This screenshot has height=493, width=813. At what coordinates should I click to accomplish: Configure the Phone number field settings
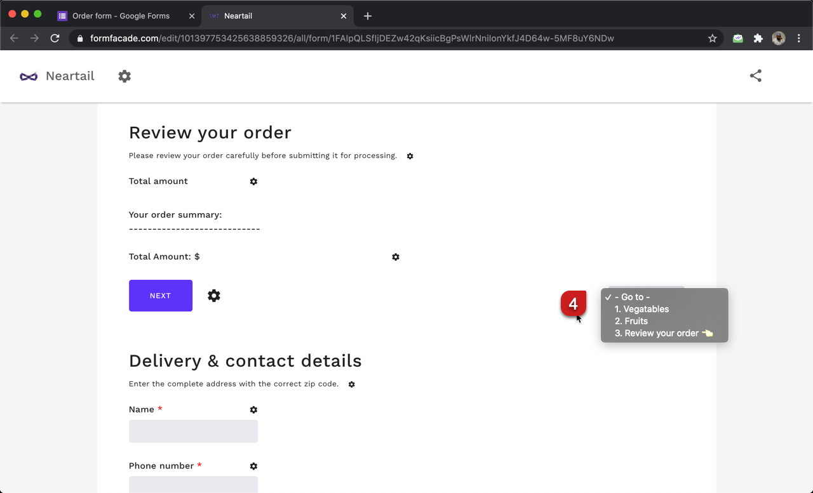coord(253,466)
